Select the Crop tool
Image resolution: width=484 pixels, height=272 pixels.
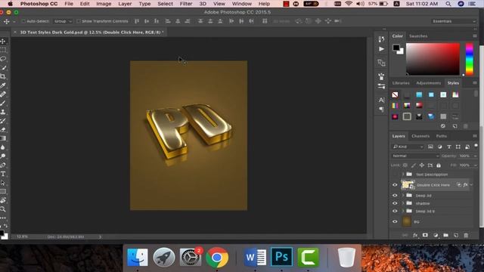point(3,76)
